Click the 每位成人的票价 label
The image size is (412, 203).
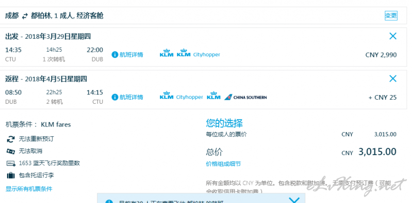(226, 134)
